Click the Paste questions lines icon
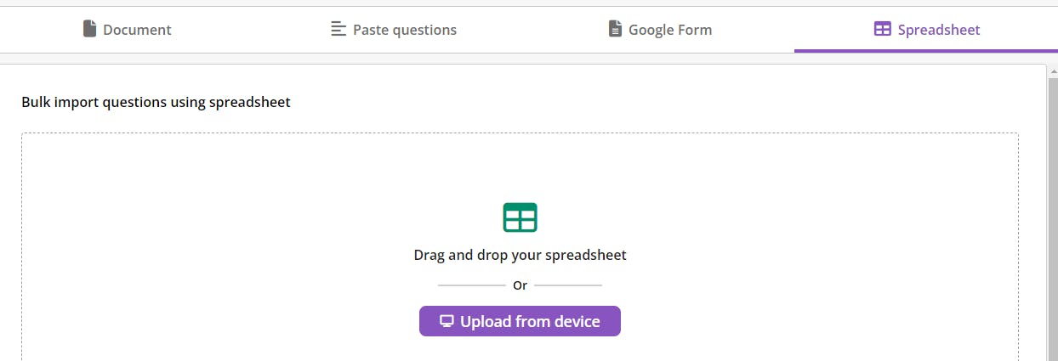The height and width of the screenshot is (361, 1058). 338,30
